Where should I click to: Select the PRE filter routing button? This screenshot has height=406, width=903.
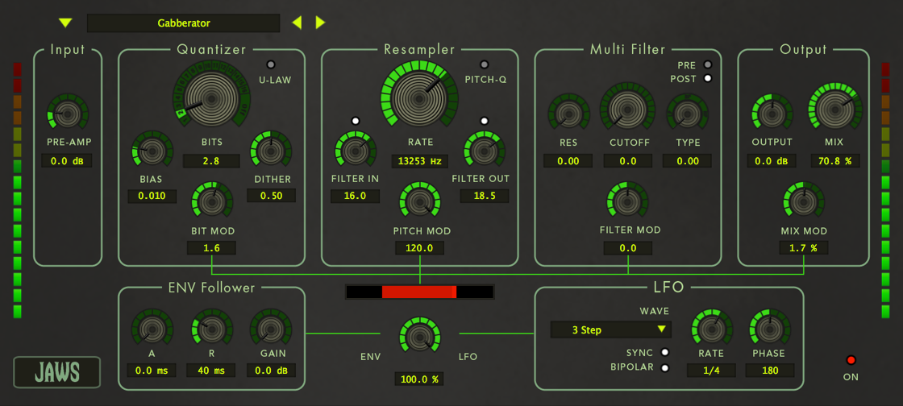pyautogui.click(x=708, y=65)
